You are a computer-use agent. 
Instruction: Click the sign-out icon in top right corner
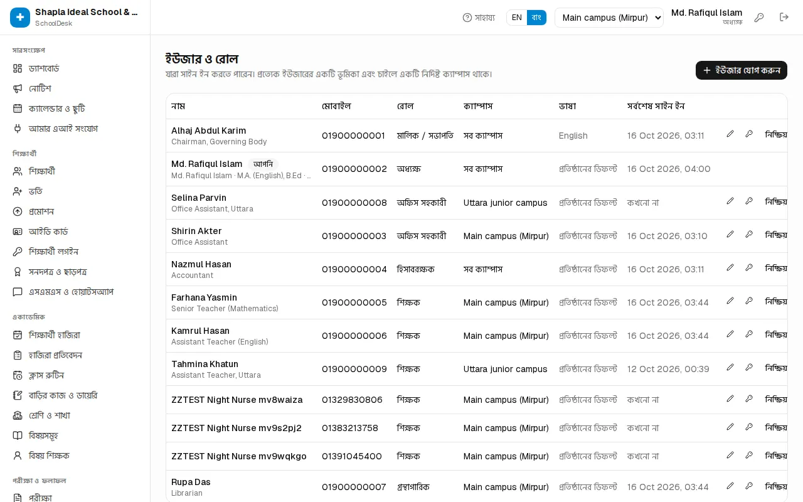click(784, 18)
